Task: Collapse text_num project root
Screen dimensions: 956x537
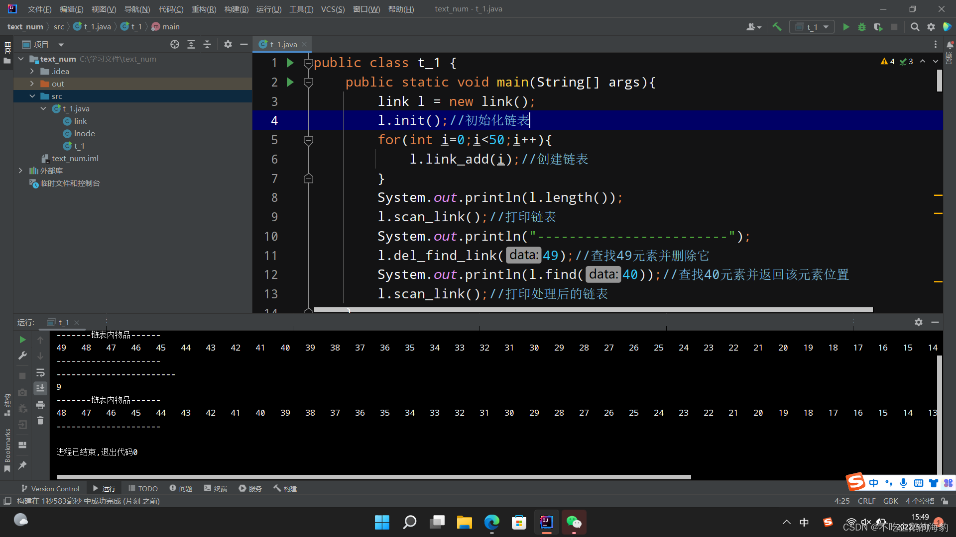Action: [x=21, y=59]
